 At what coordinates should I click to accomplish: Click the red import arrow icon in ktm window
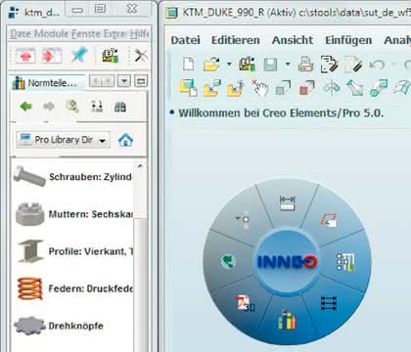click(x=52, y=56)
